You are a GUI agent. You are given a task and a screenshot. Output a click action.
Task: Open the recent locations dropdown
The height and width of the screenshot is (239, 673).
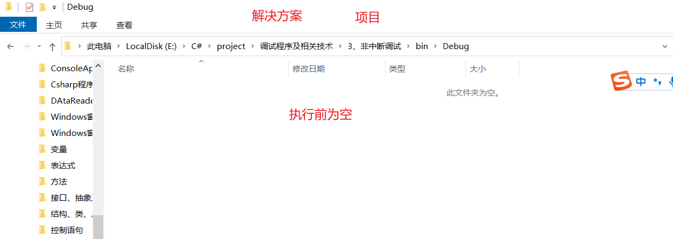tap(39, 46)
